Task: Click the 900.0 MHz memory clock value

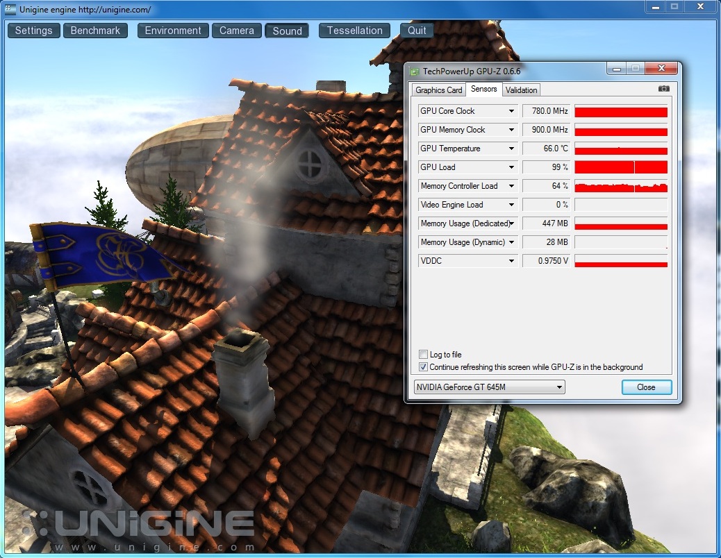Action: [x=546, y=130]
